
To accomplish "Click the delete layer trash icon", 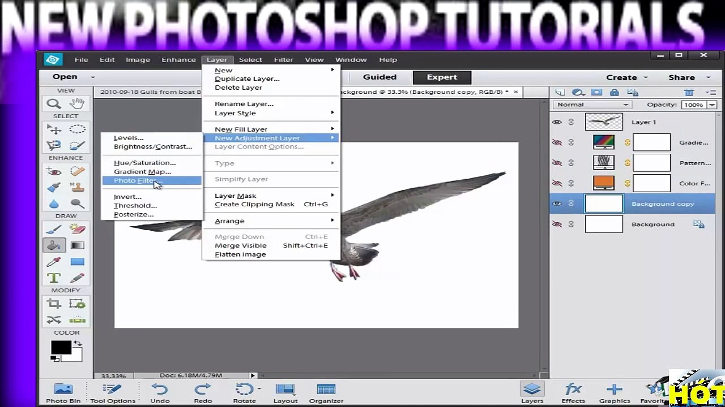I will [689, 92].
